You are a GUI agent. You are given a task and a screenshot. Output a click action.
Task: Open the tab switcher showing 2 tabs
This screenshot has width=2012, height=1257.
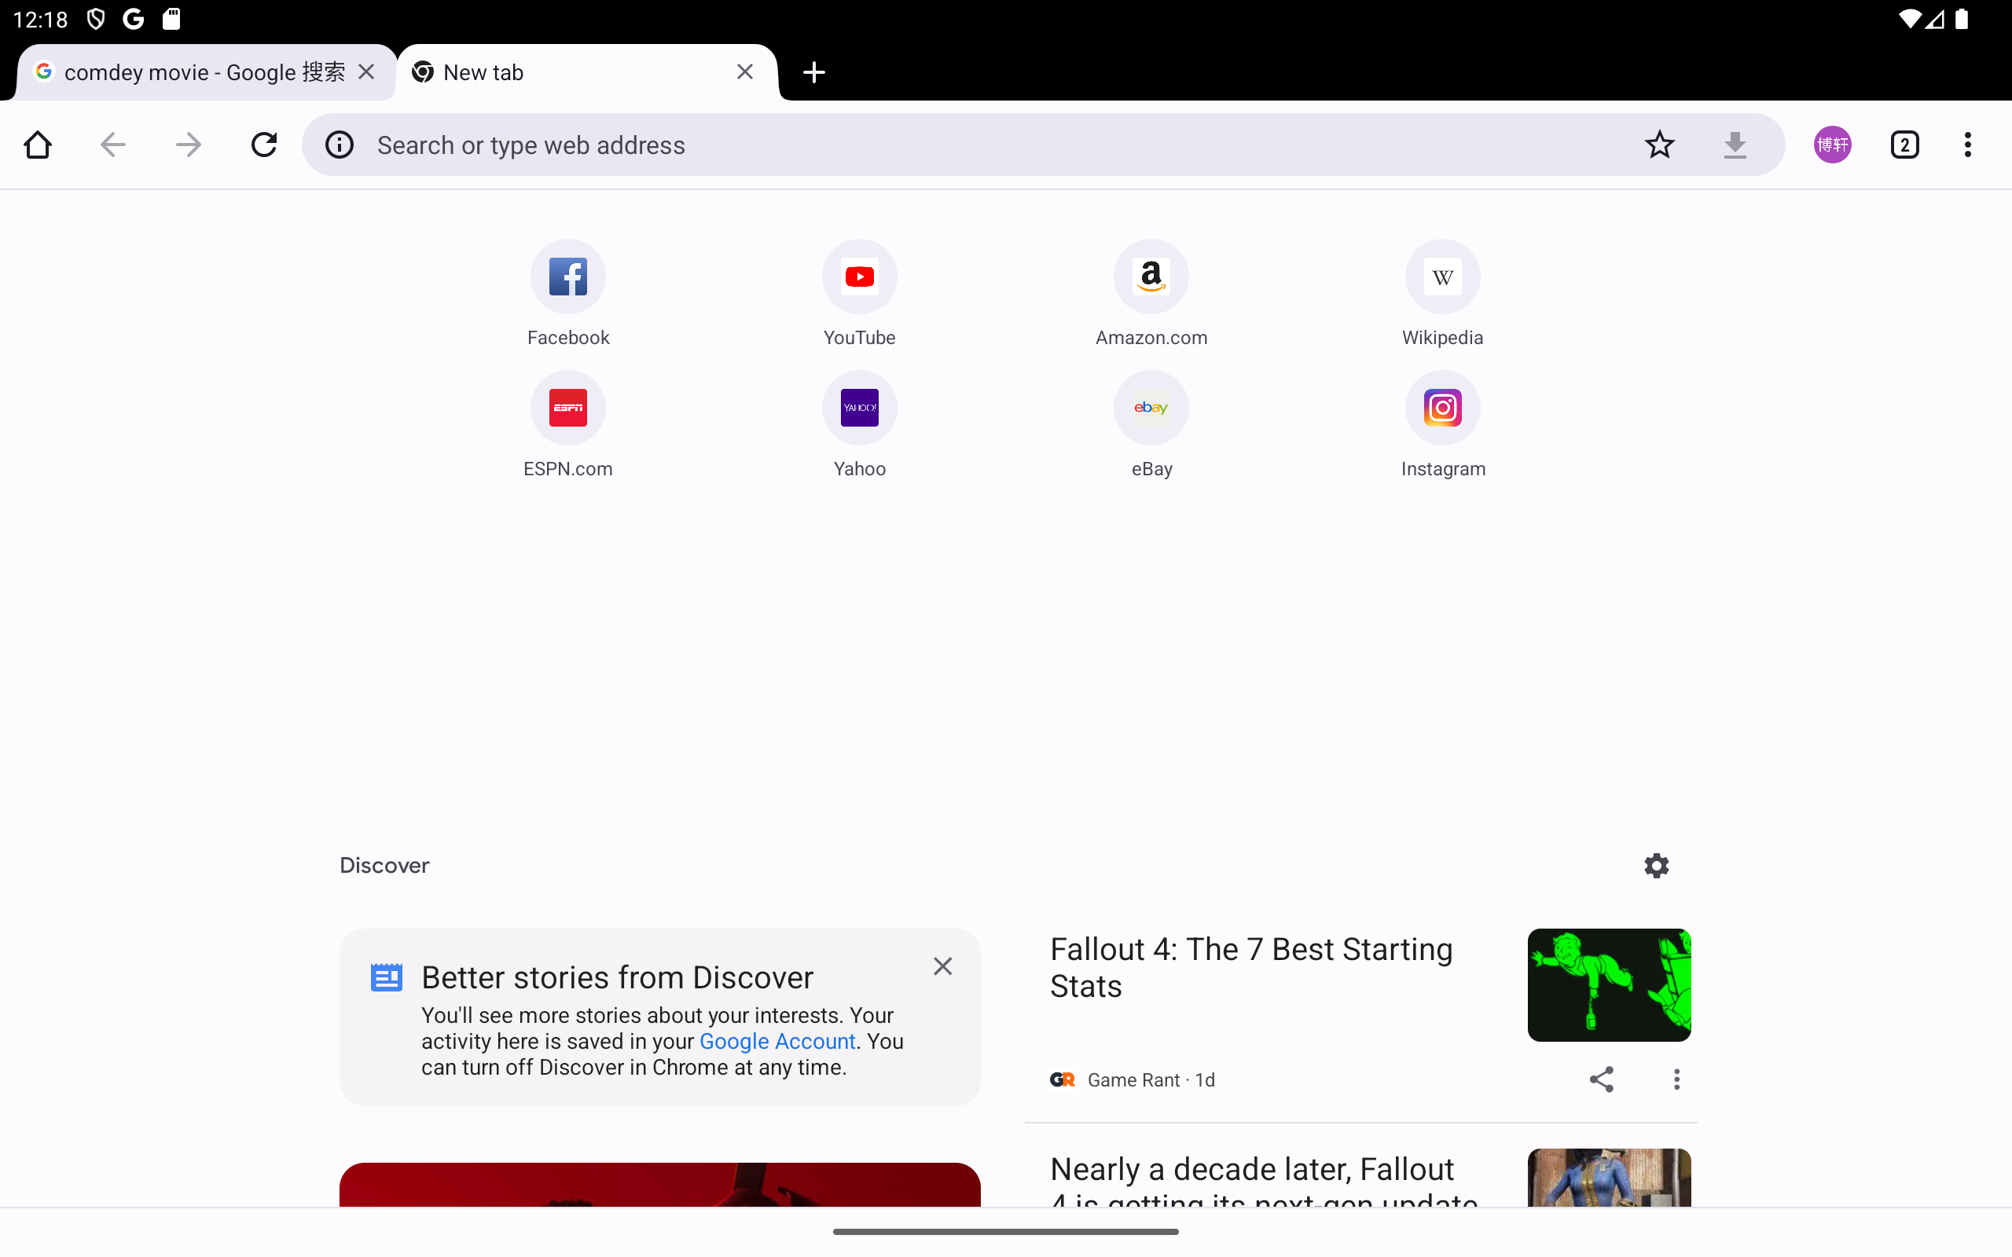pos(1905,145)
